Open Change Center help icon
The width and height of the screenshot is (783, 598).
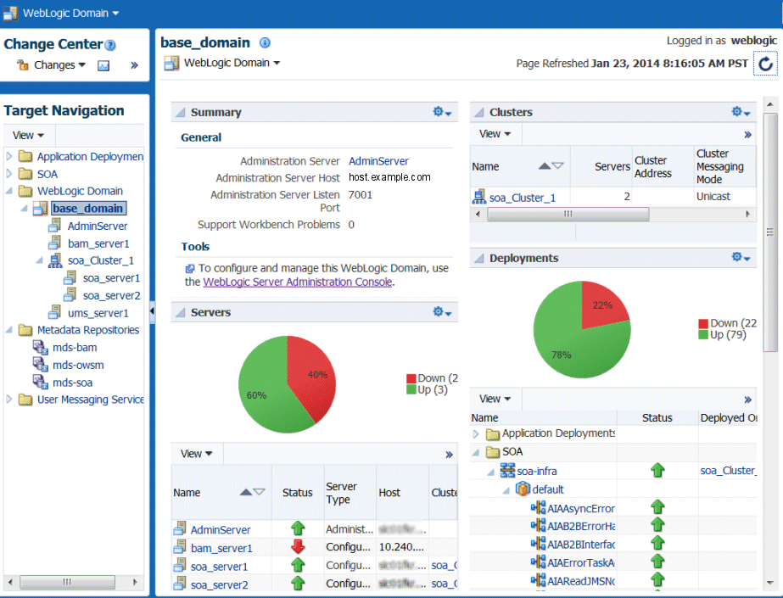[110, 46]
